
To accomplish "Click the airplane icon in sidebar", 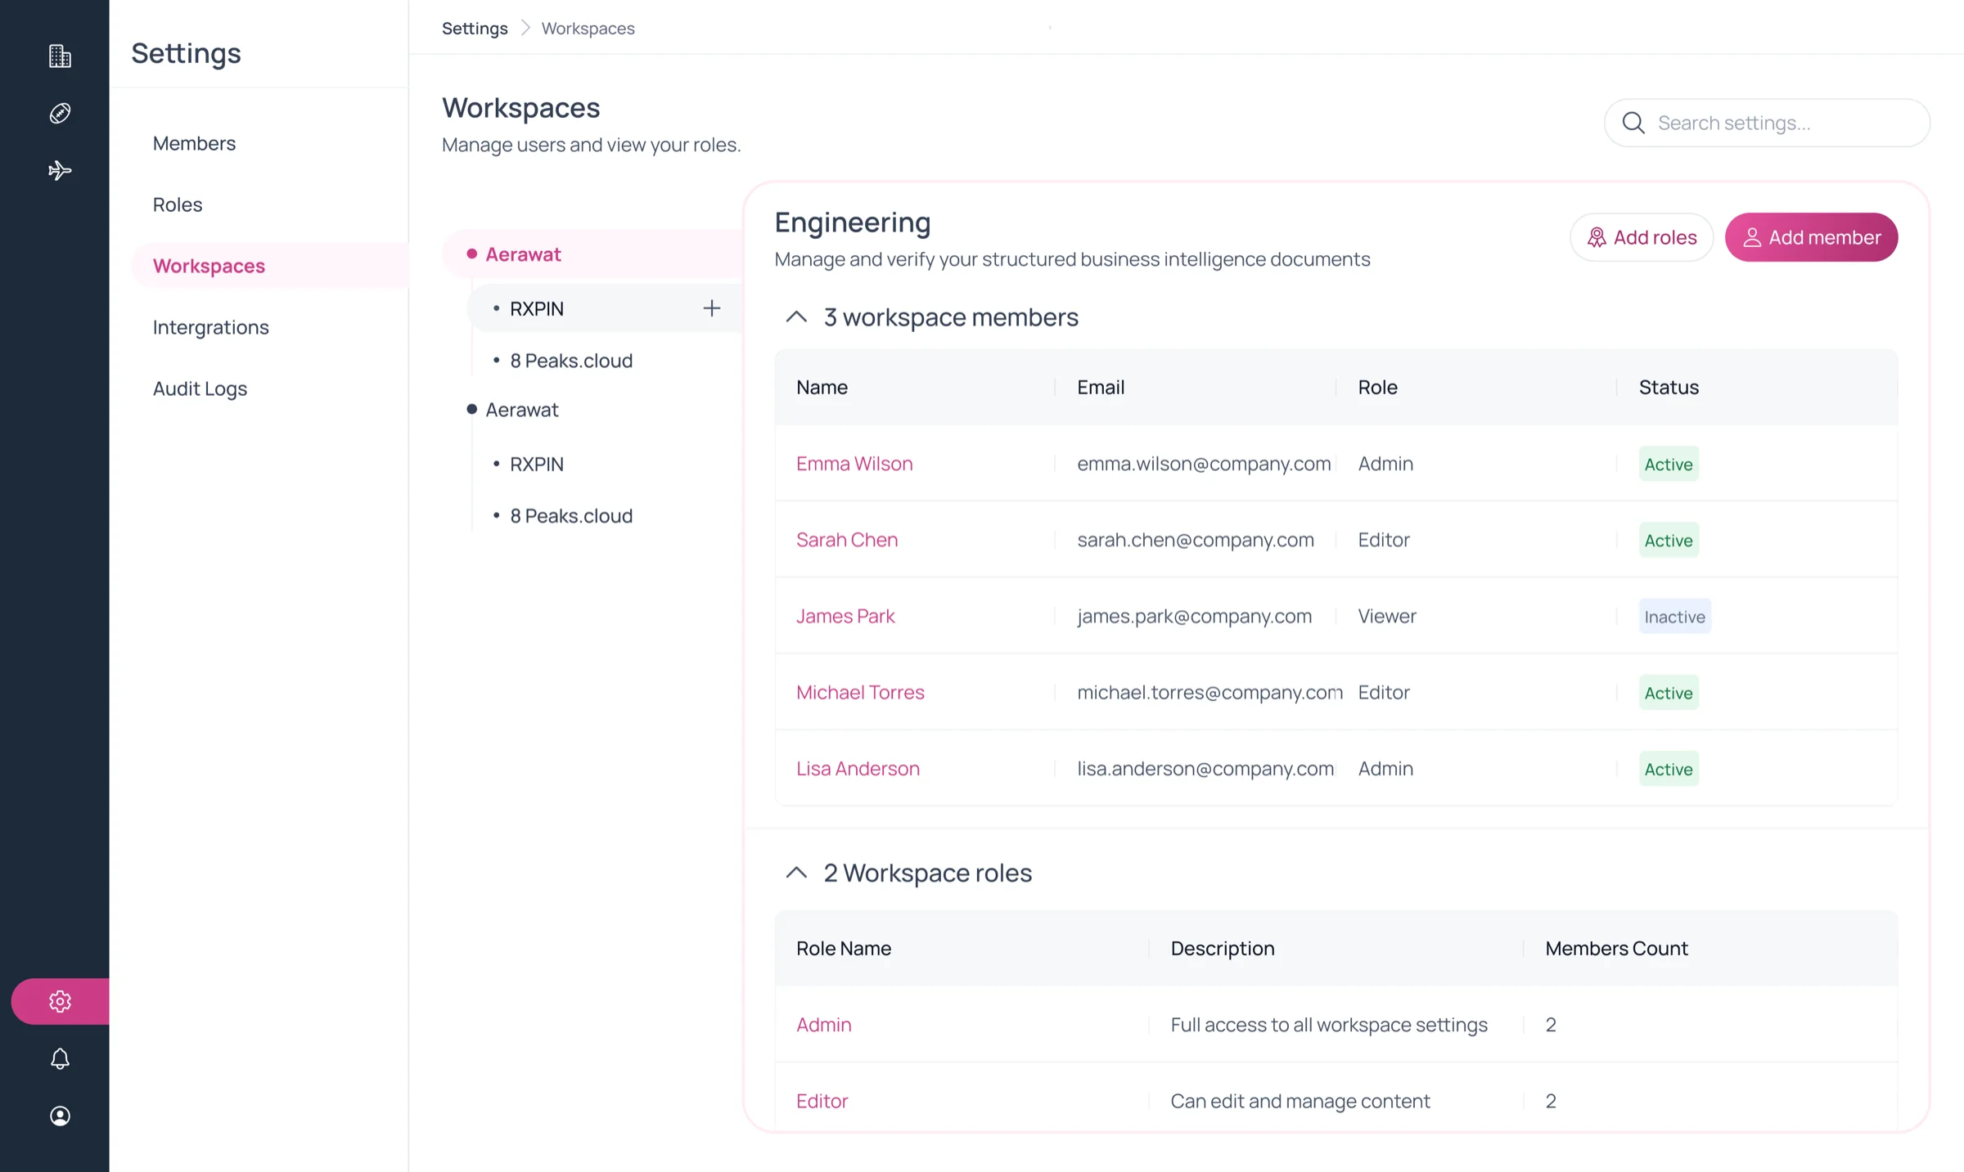I will (x=60, y=170).
